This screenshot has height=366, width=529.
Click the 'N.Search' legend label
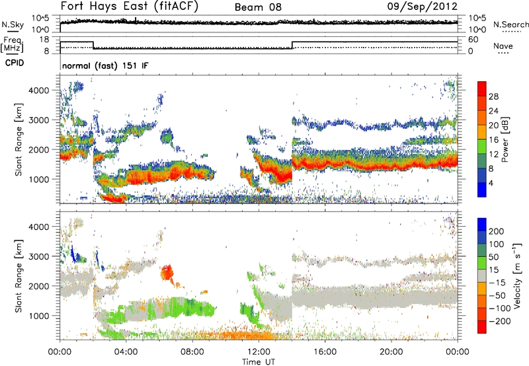click(x=511, y=24)
